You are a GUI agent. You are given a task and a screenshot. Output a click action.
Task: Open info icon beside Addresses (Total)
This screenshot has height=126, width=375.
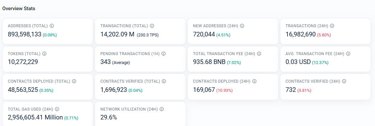(x=52, y=26)
